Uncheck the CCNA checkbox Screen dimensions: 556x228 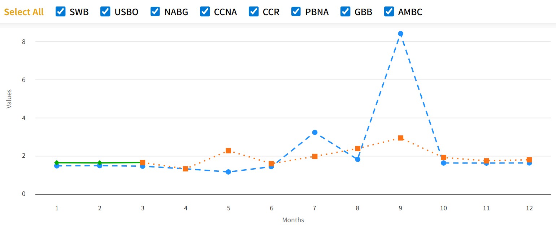point(205,12)
